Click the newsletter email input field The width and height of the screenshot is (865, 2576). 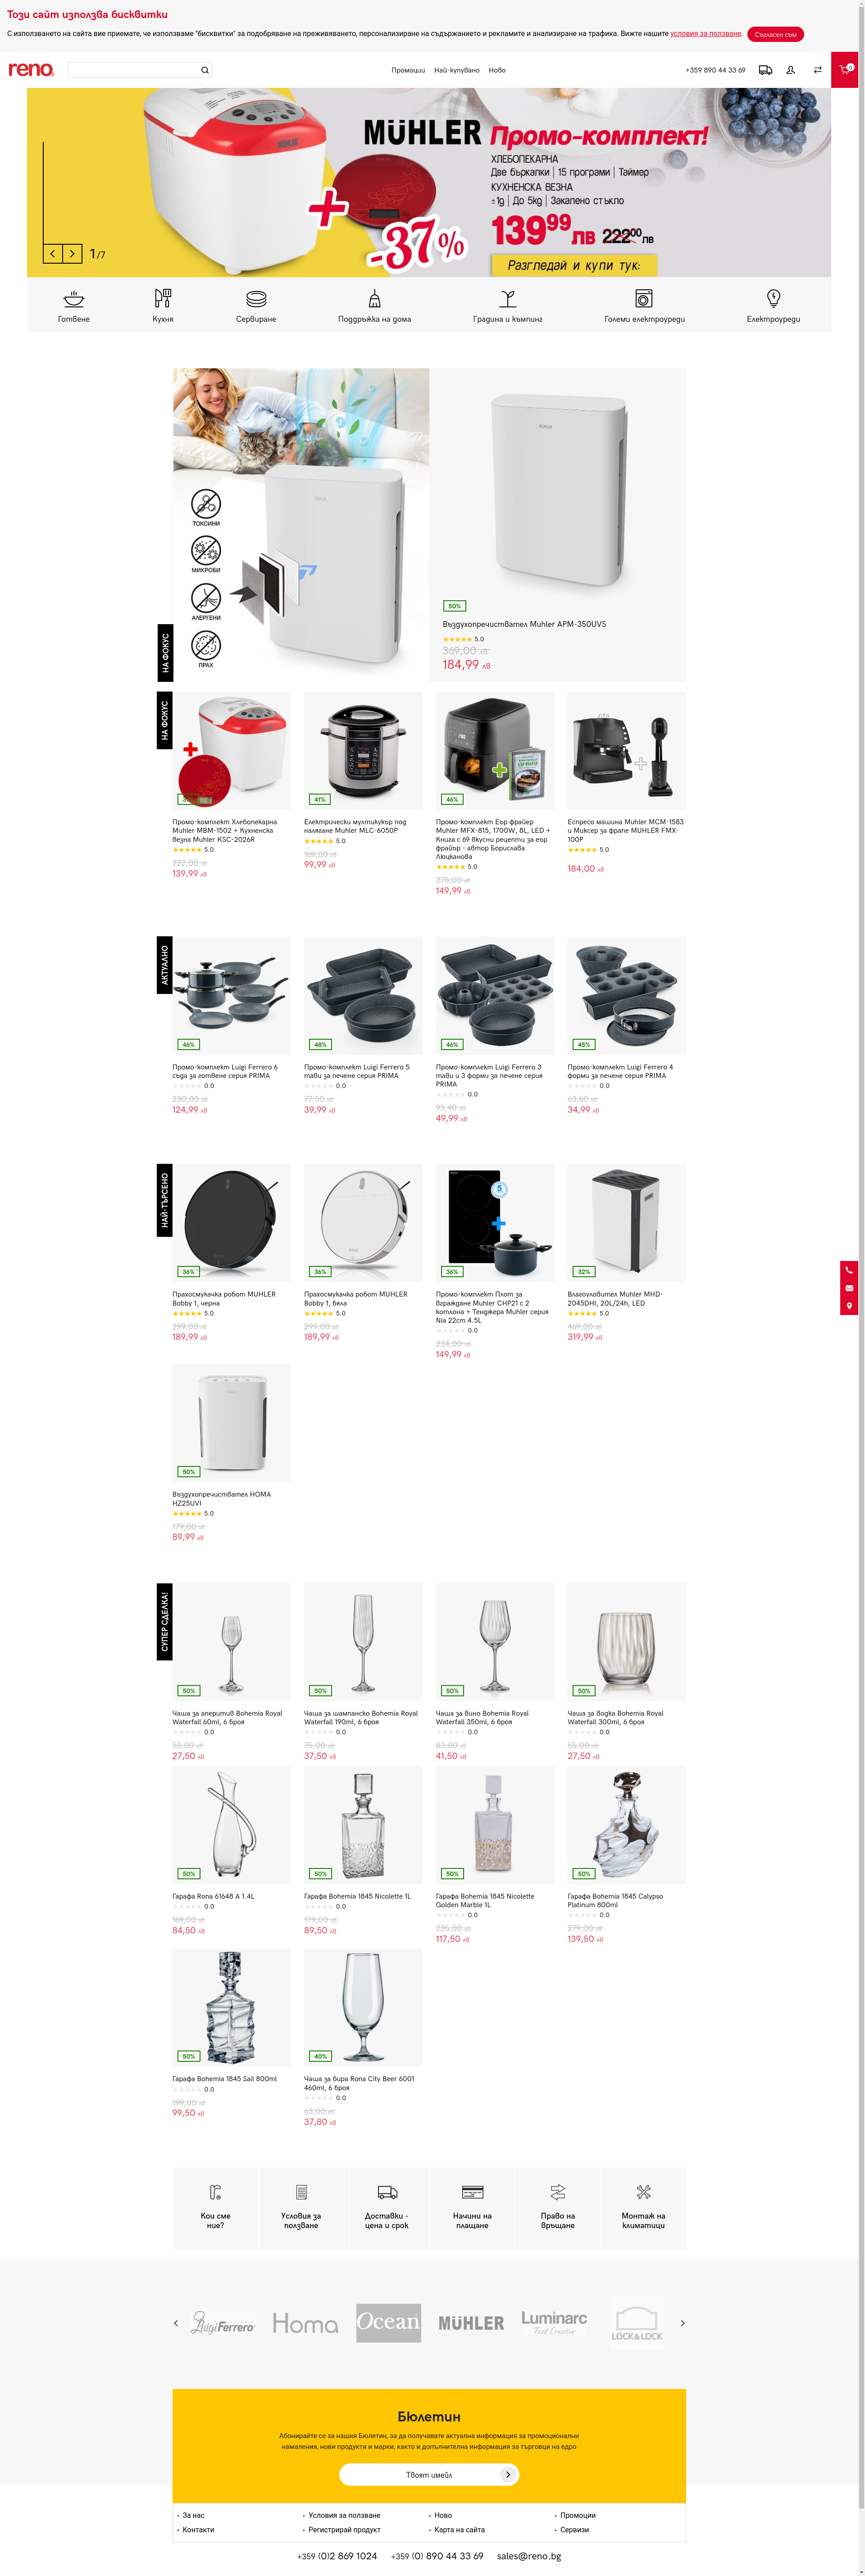pos(420,2474)
